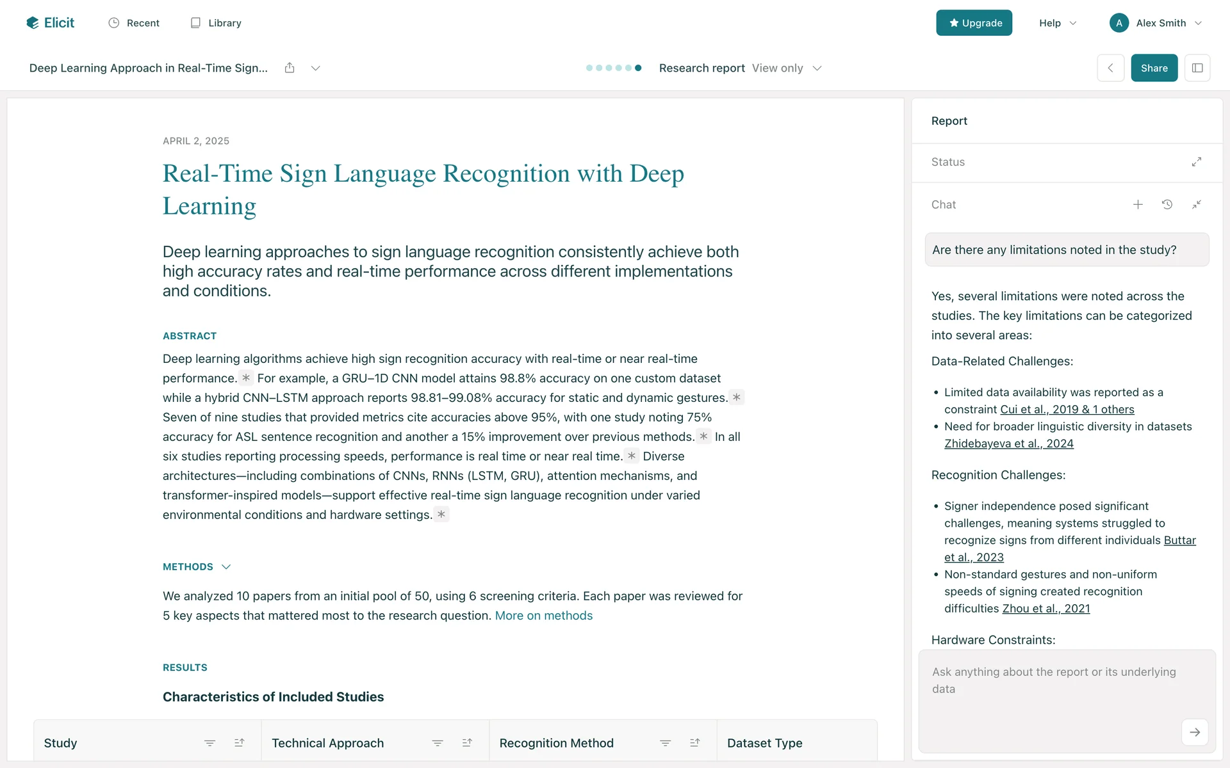The image size is (1230, 768).
Task: Expand the Status section arrows icon
Action: point(1196,162)
